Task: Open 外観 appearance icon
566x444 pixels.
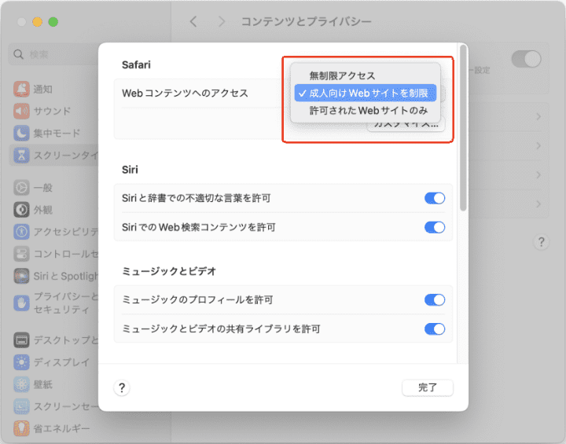Action: [x=21, y=210]
